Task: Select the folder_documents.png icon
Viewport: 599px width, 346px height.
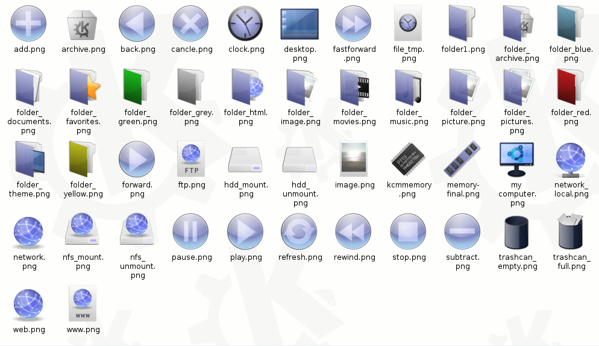Action: (29, 87)
